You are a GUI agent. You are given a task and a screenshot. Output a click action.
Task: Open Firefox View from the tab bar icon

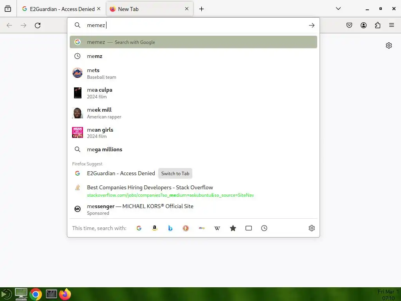coord(8,9)
